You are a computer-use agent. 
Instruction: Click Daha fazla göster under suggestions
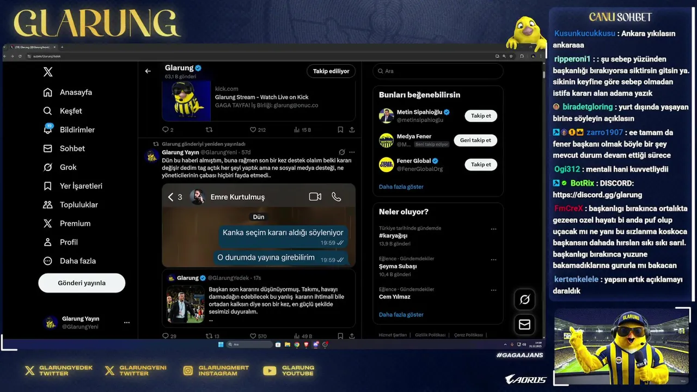coord(401,187)
